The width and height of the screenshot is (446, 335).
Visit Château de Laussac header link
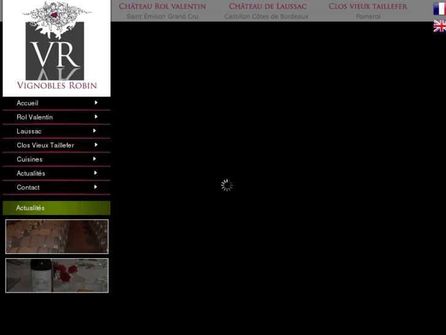point(267,6)
